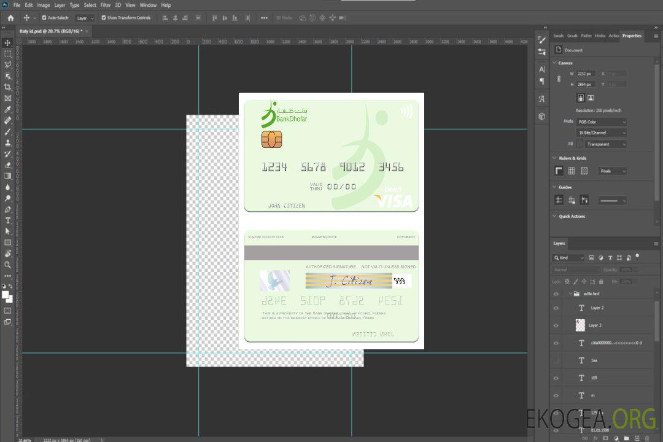
Task: Switch to the Swatches panel tab
Action: pos(557,36)
